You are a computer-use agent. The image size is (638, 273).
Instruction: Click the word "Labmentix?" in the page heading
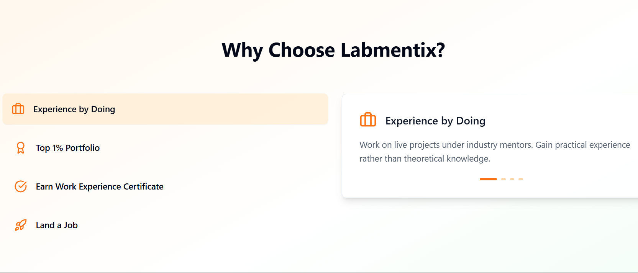pos(393,50)
